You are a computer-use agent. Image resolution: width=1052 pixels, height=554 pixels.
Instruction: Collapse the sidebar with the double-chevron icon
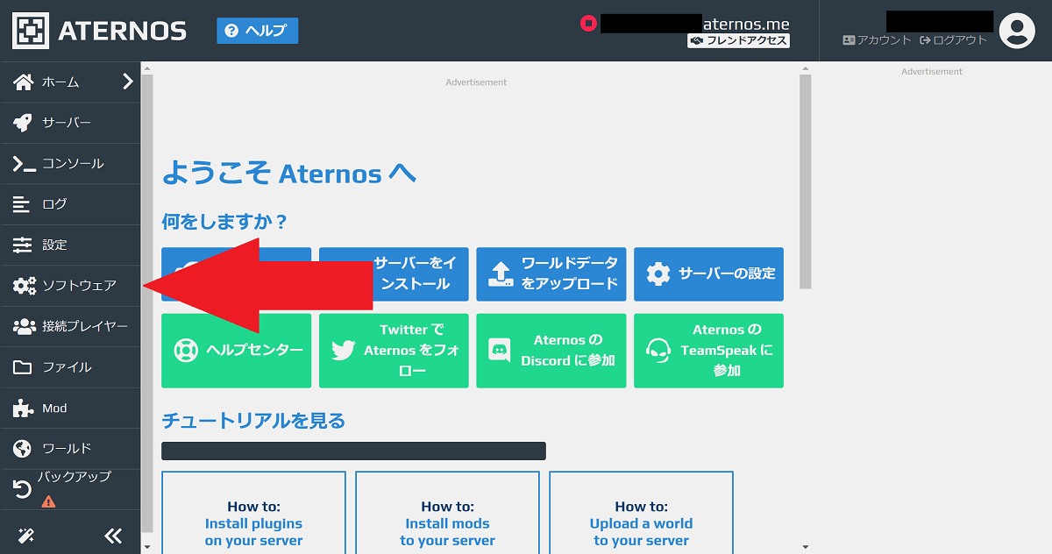pyautogui.click(x=112, y=536)
